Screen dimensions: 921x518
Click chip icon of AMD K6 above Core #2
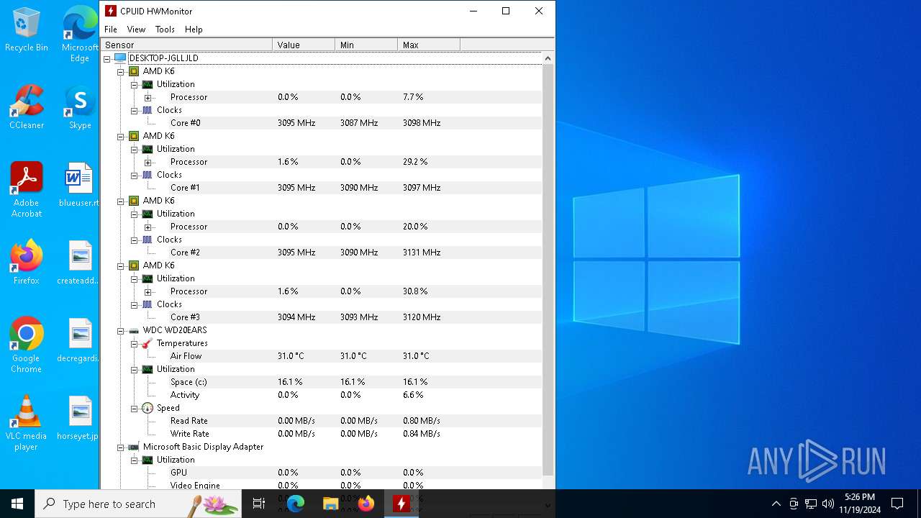point(134,201)
